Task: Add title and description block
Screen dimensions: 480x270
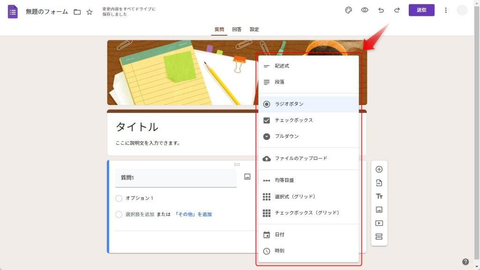Action: click(x=379, y=196)
